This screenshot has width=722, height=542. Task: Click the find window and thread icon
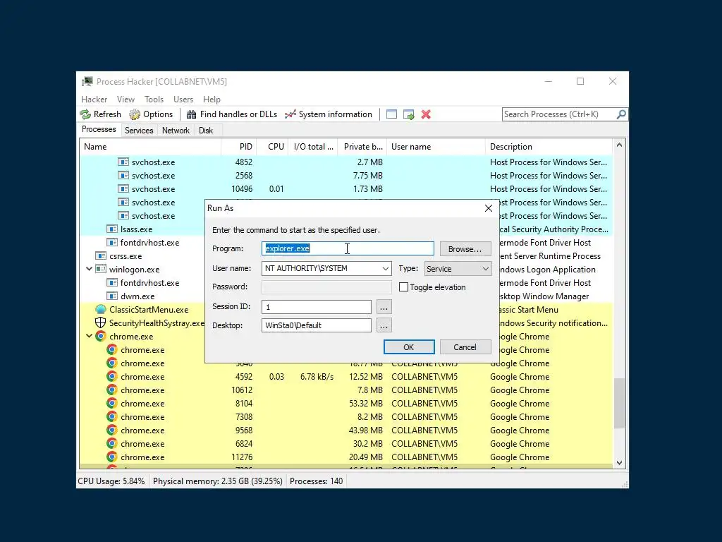click(x=408, y=114)
